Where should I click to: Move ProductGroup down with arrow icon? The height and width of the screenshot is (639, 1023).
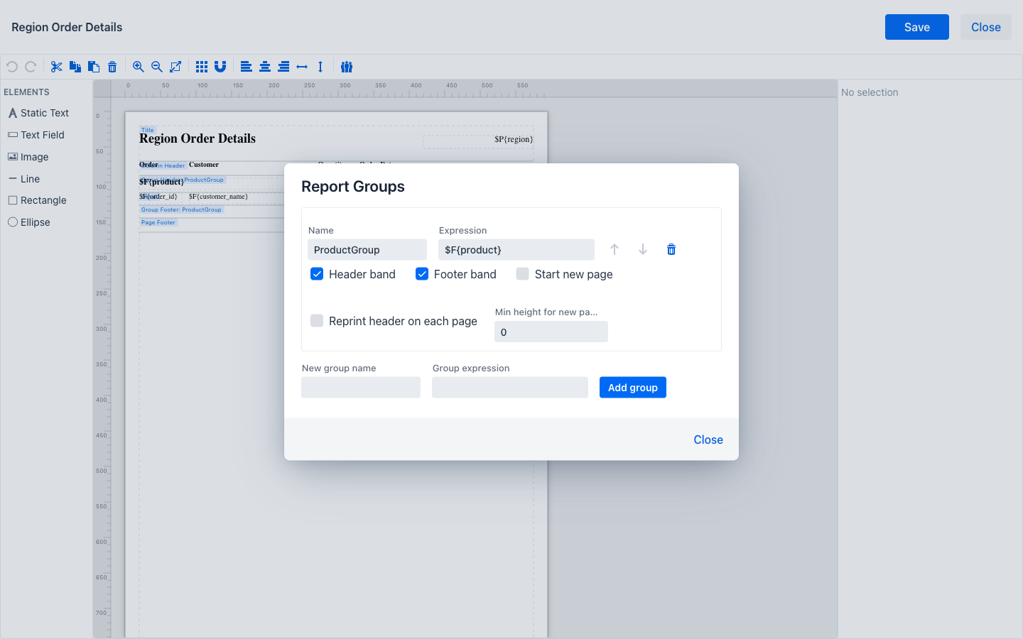tap(643, 249)
